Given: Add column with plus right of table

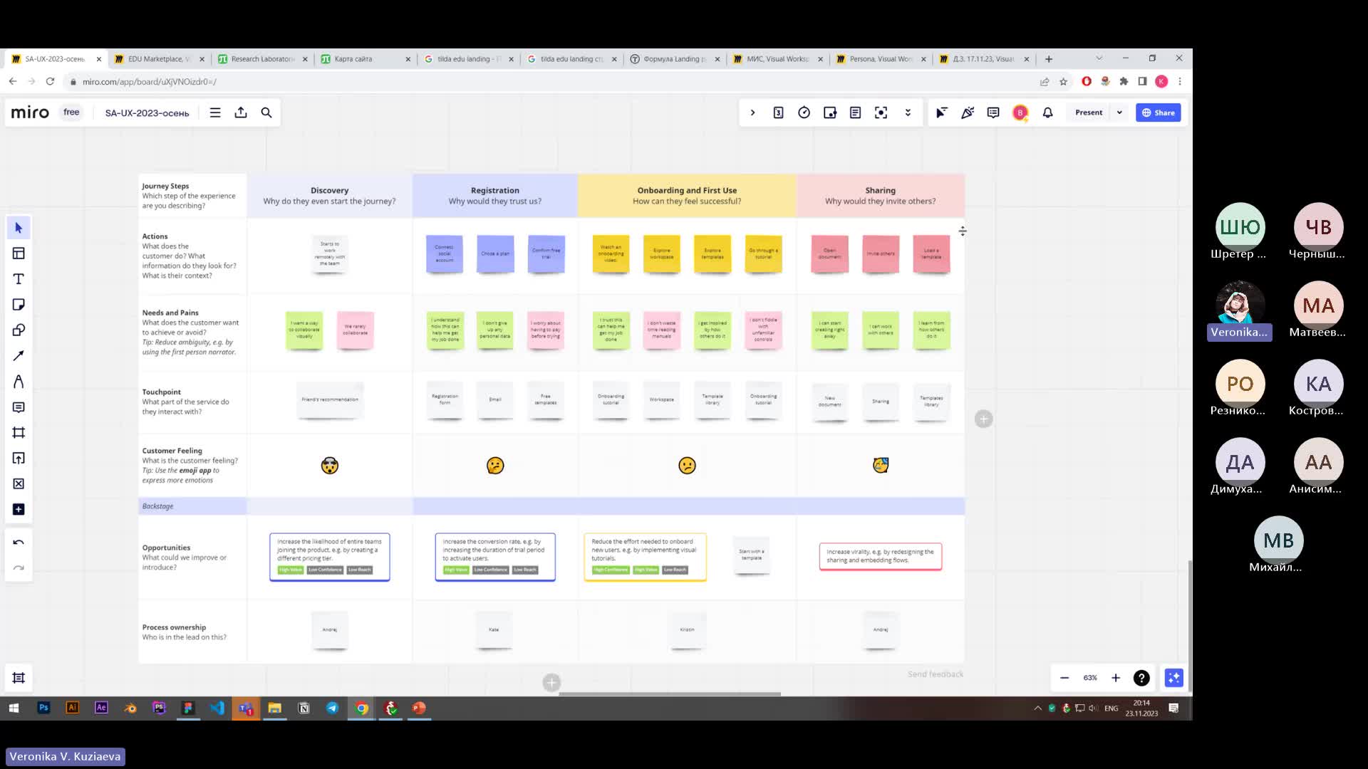Looking at the screenshot, I should (983, 419).
